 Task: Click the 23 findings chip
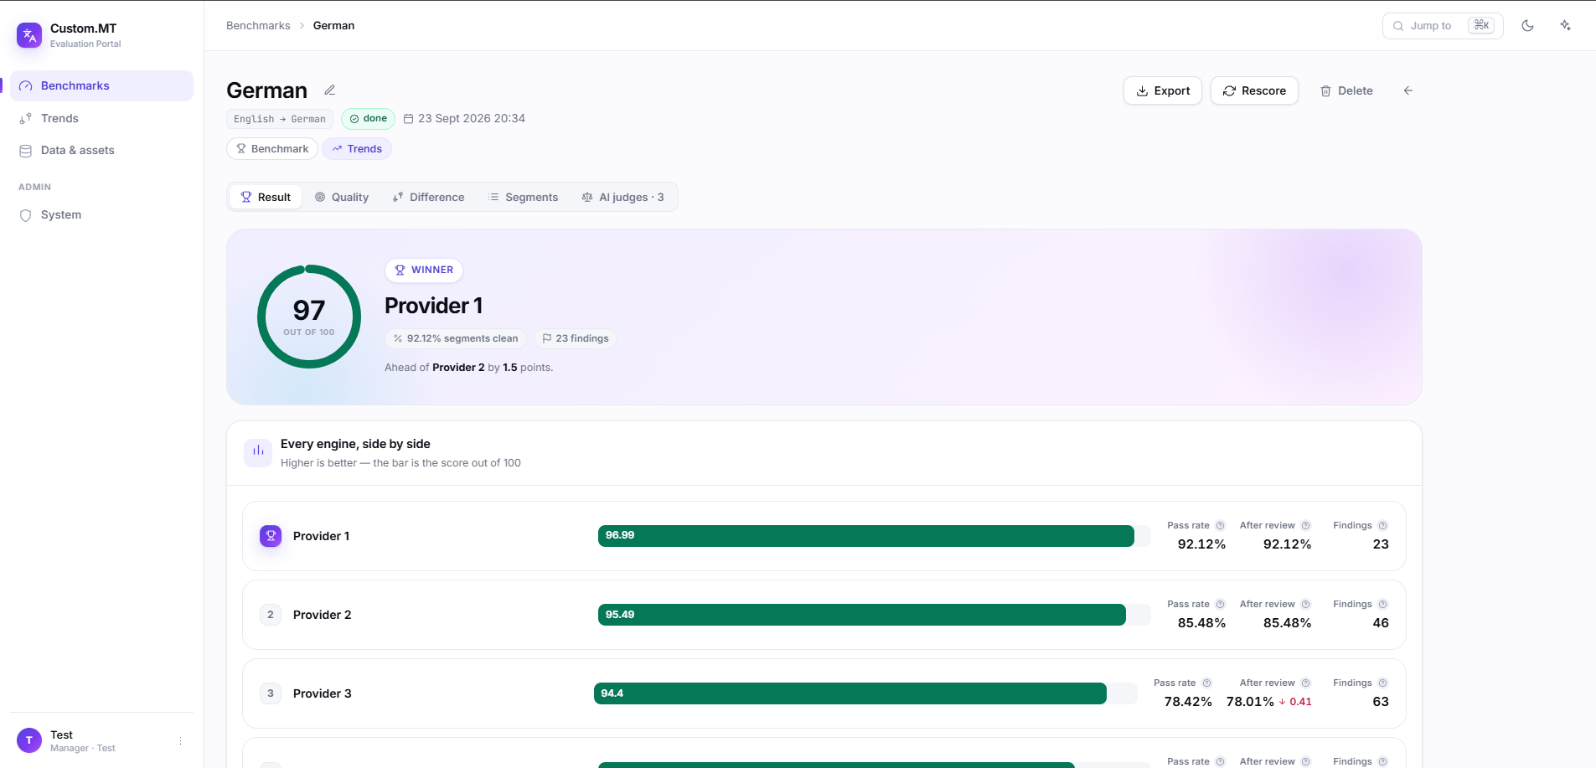tap(576, 338)
